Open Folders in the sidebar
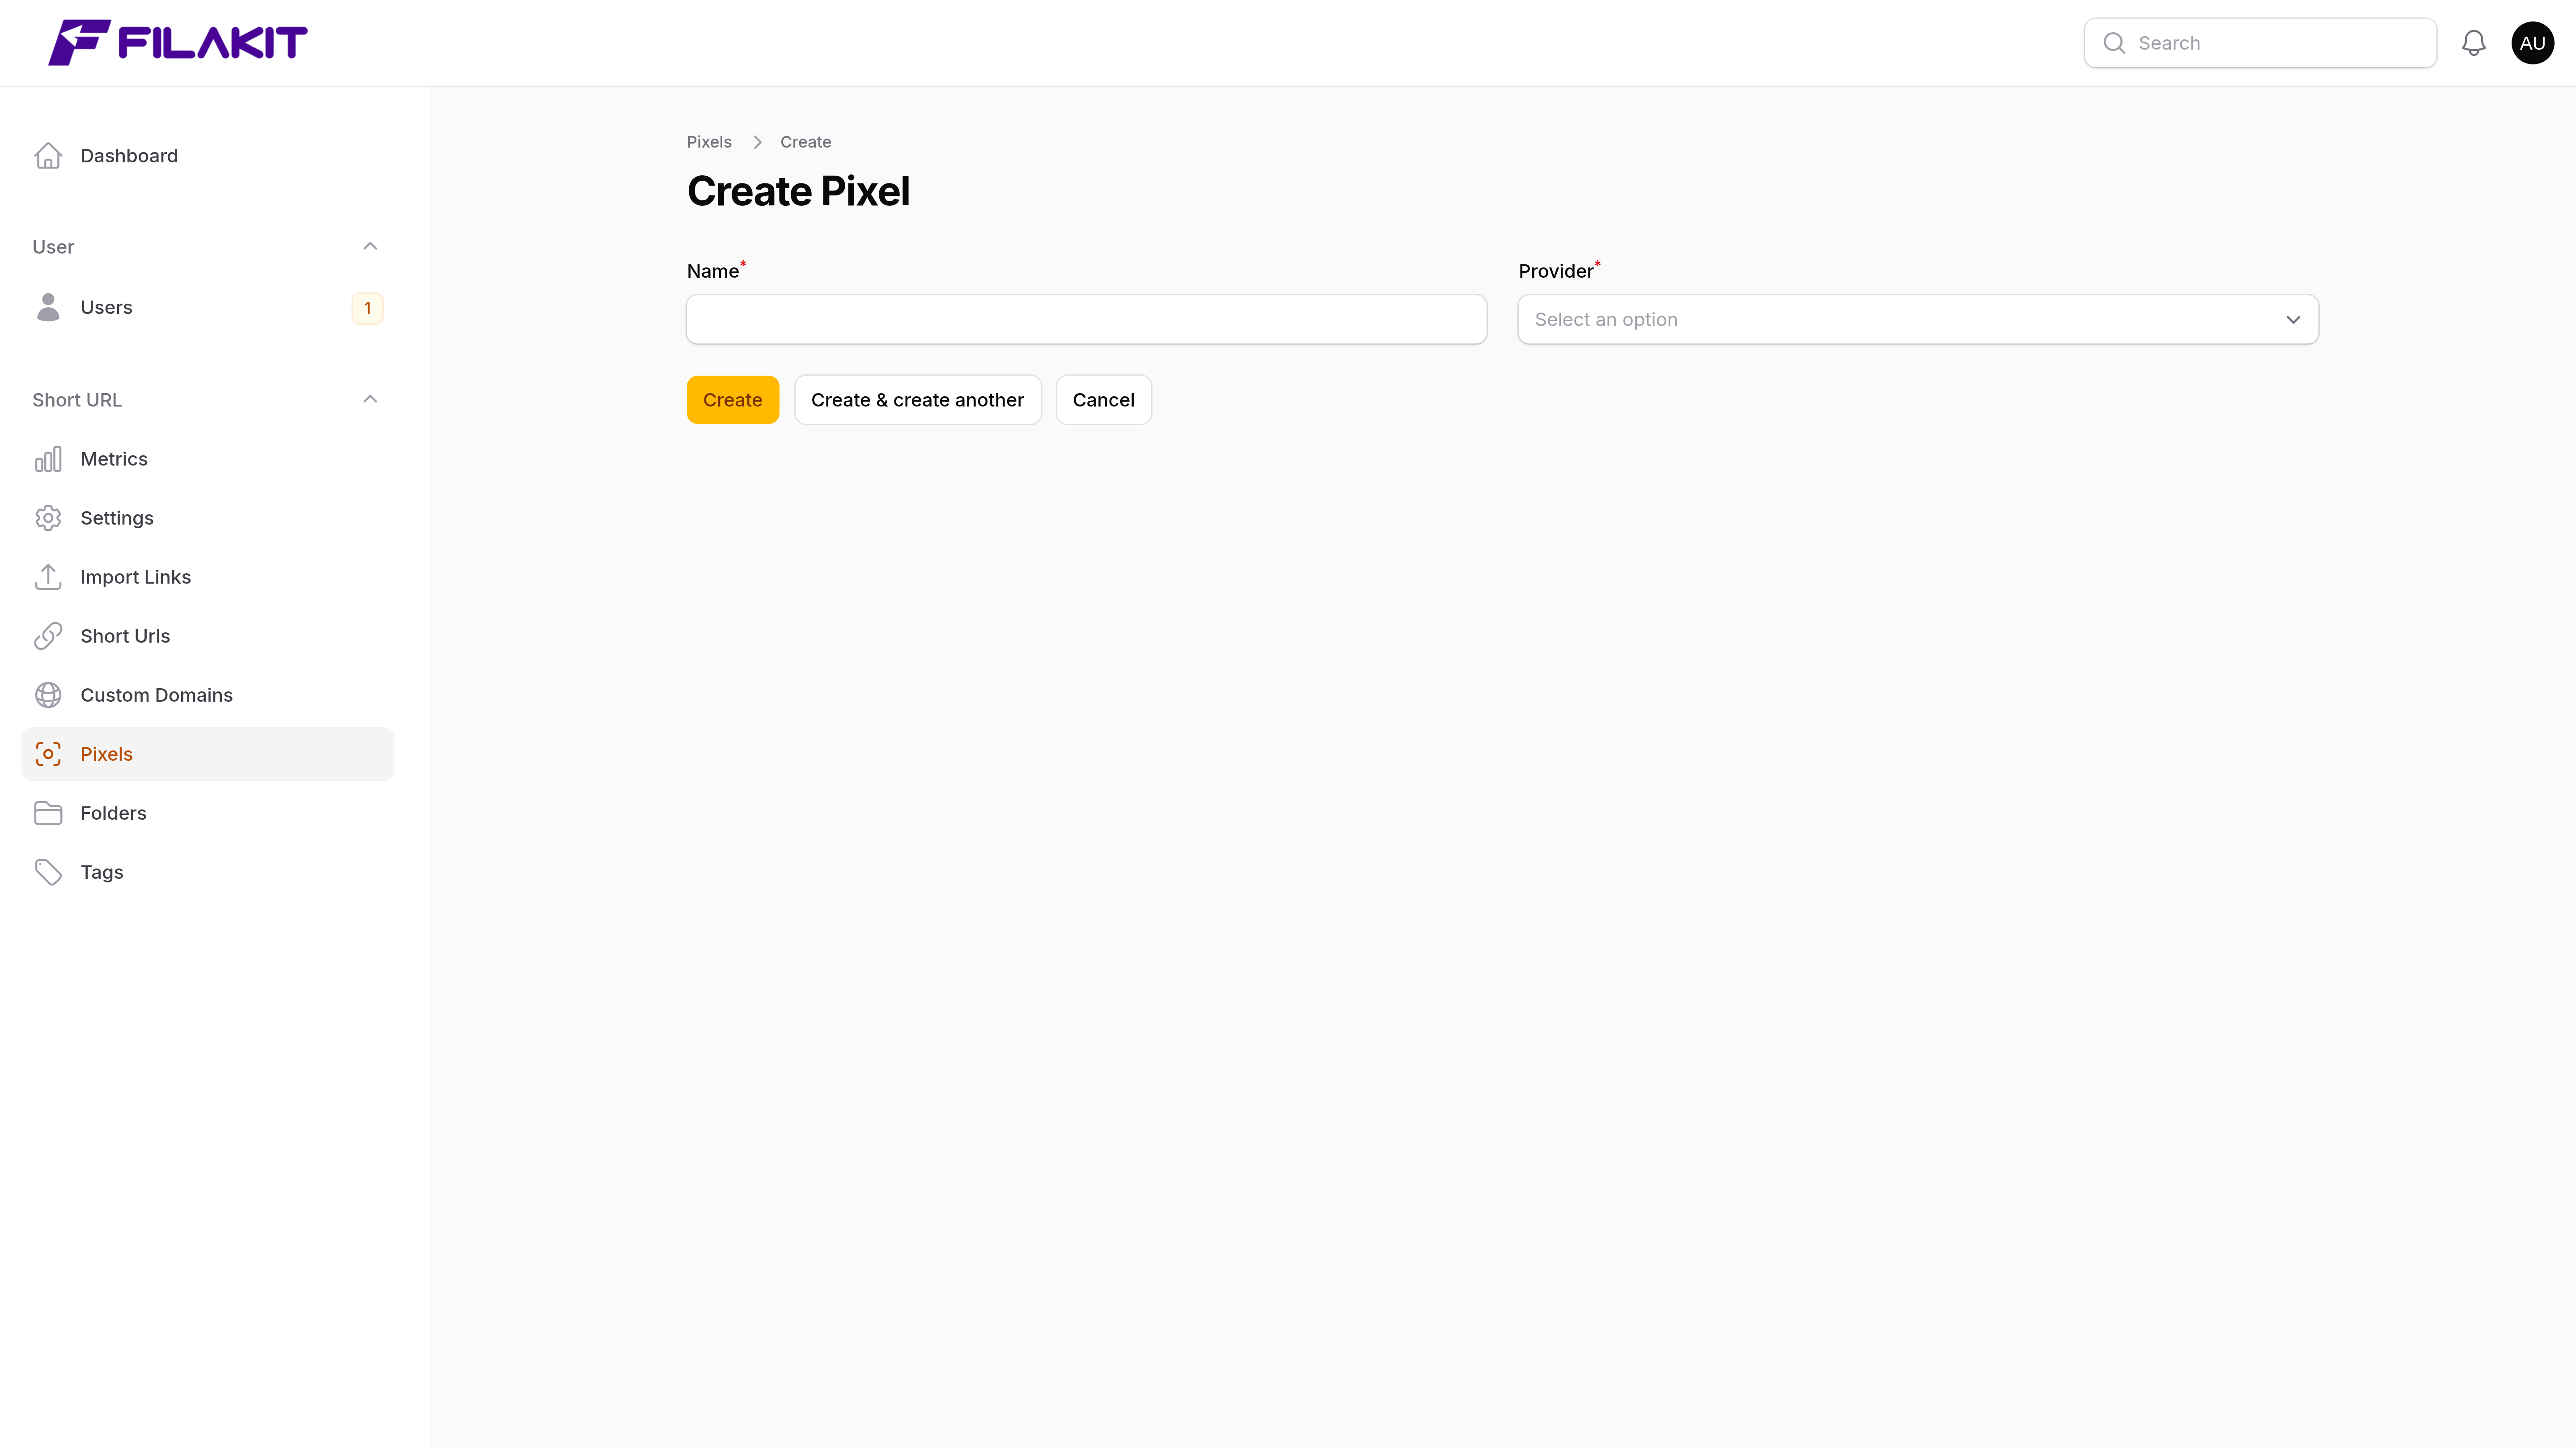2576x1449 pixels. (x=208, y=813)
